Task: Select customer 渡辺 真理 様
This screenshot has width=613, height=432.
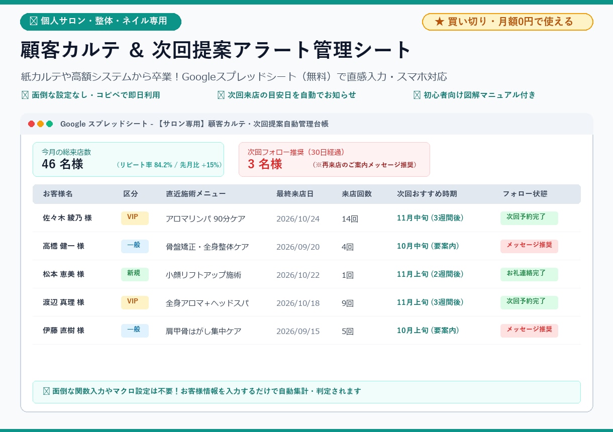Action: pyautogui.click(x=63, y=302)
